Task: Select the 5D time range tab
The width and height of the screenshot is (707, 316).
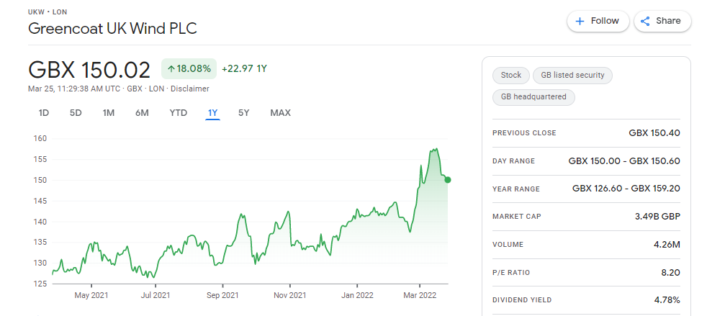Action: [76, 113]
